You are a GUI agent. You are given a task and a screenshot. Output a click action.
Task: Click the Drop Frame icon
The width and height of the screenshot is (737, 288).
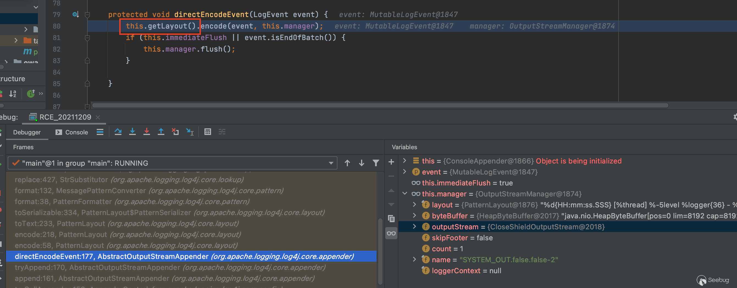(x=175, y=132)
